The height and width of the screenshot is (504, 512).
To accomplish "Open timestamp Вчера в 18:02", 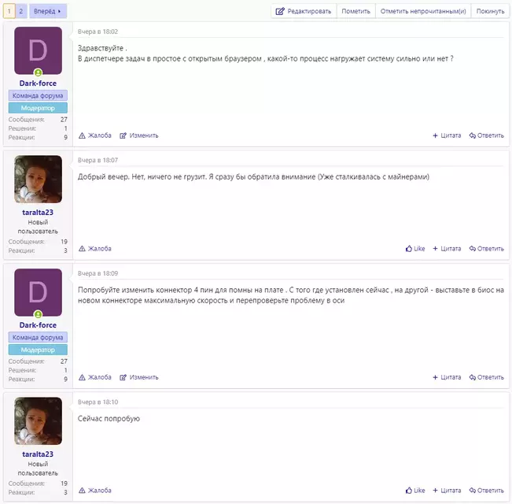I will pos(98,31).
